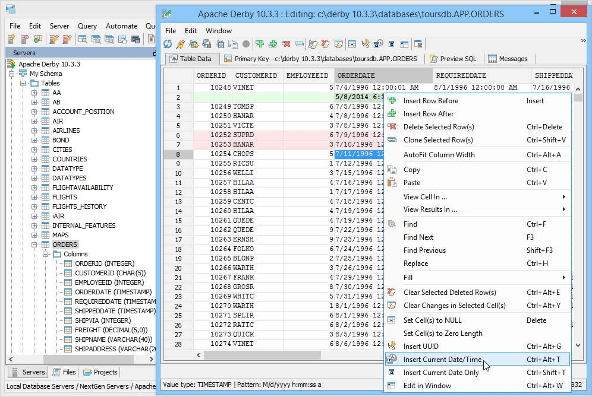Click the down arrow of grid vertical scrollbar

[x=578, y=345]
